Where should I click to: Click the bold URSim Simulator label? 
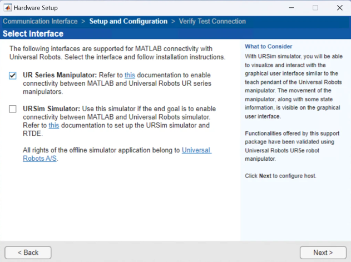pos(51,109)
